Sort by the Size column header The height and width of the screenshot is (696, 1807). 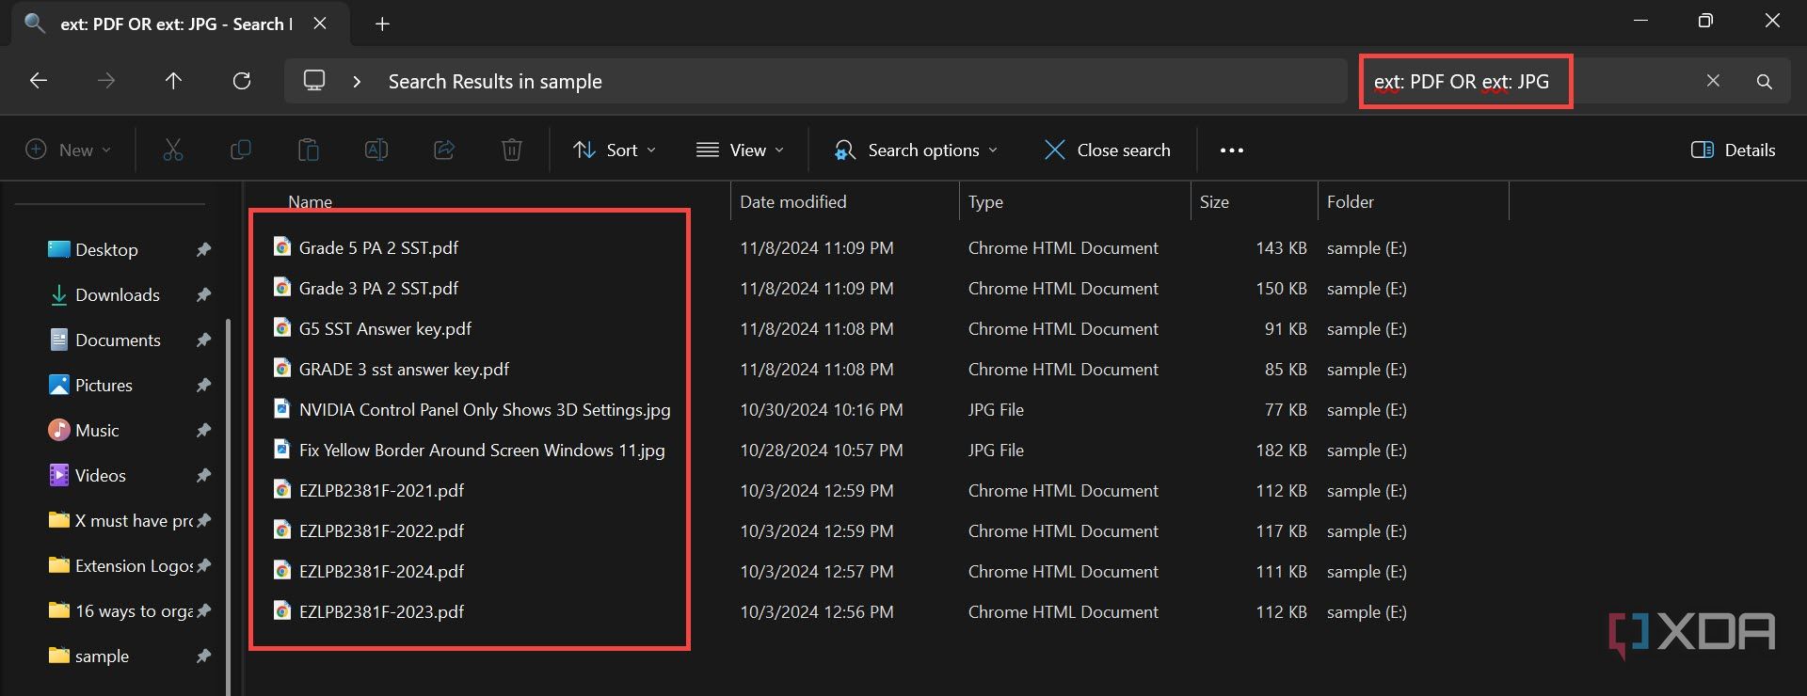tap(1214, 201)
